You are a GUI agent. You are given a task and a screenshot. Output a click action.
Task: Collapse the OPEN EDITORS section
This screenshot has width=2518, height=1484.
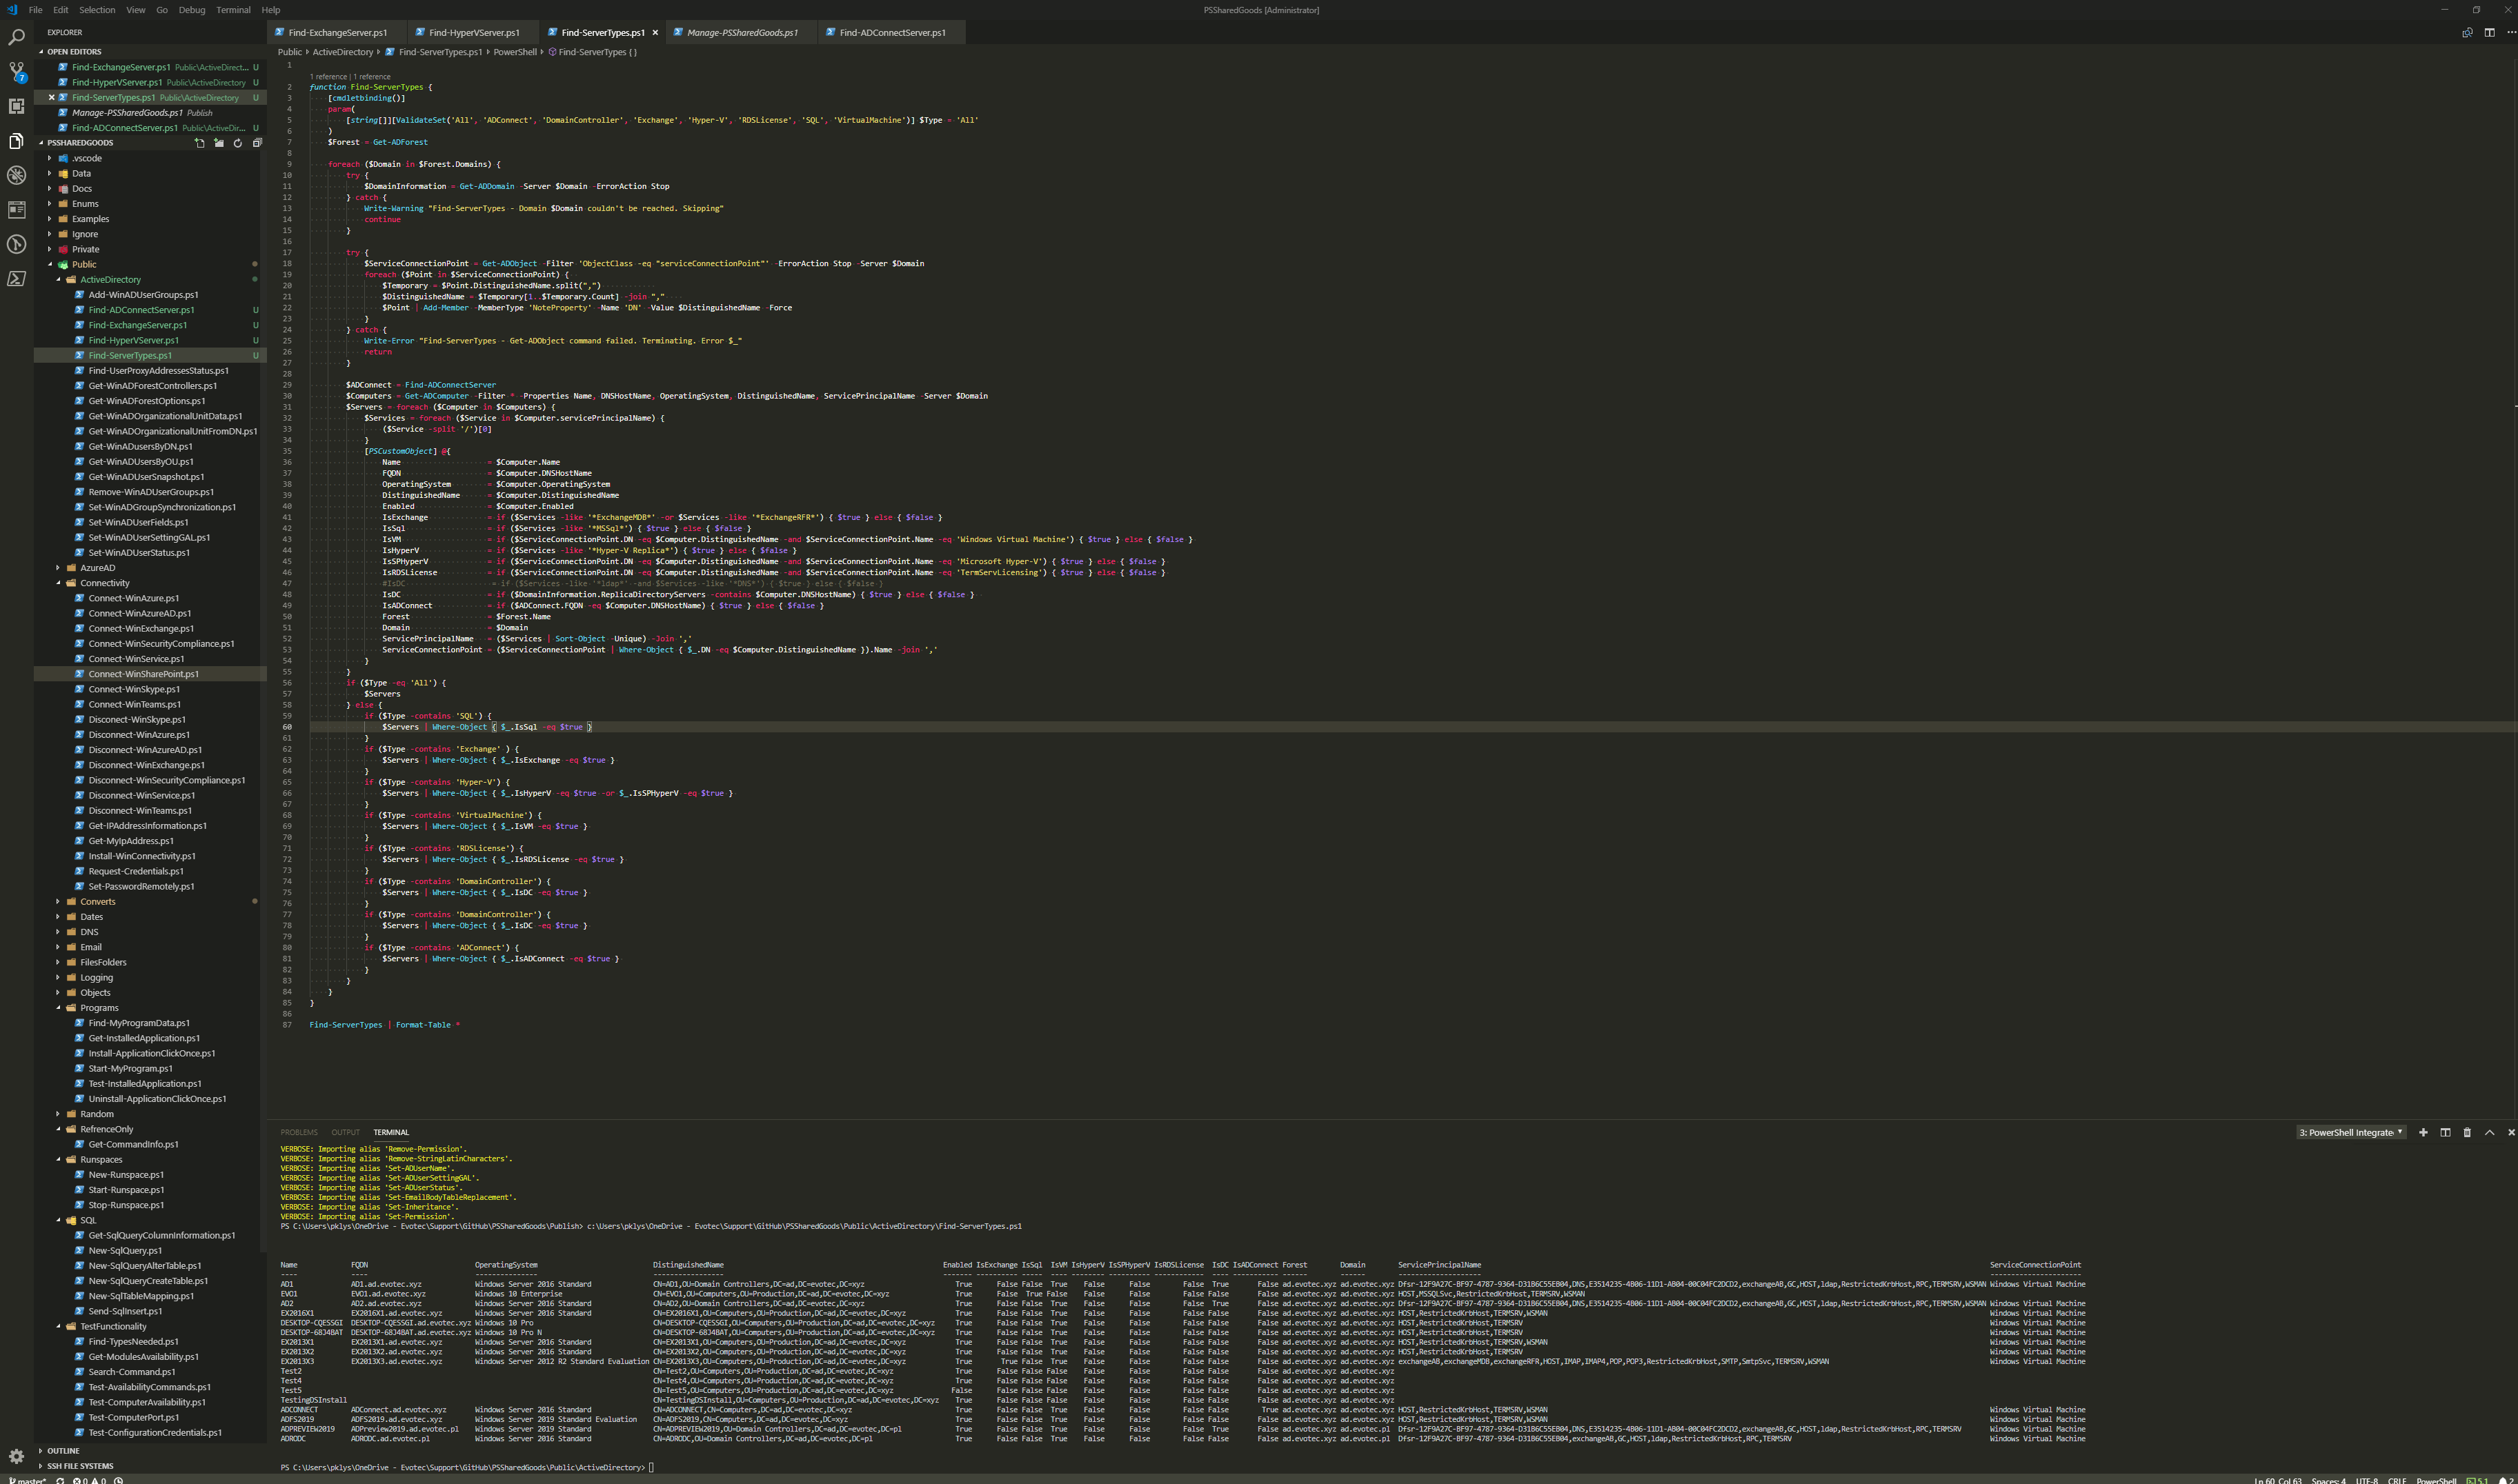[73, 51]
